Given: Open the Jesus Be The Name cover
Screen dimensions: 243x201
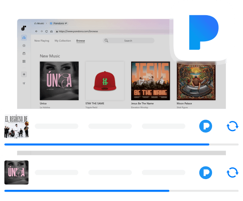Looking at the screenshot, I should click(x=150, y=81).
